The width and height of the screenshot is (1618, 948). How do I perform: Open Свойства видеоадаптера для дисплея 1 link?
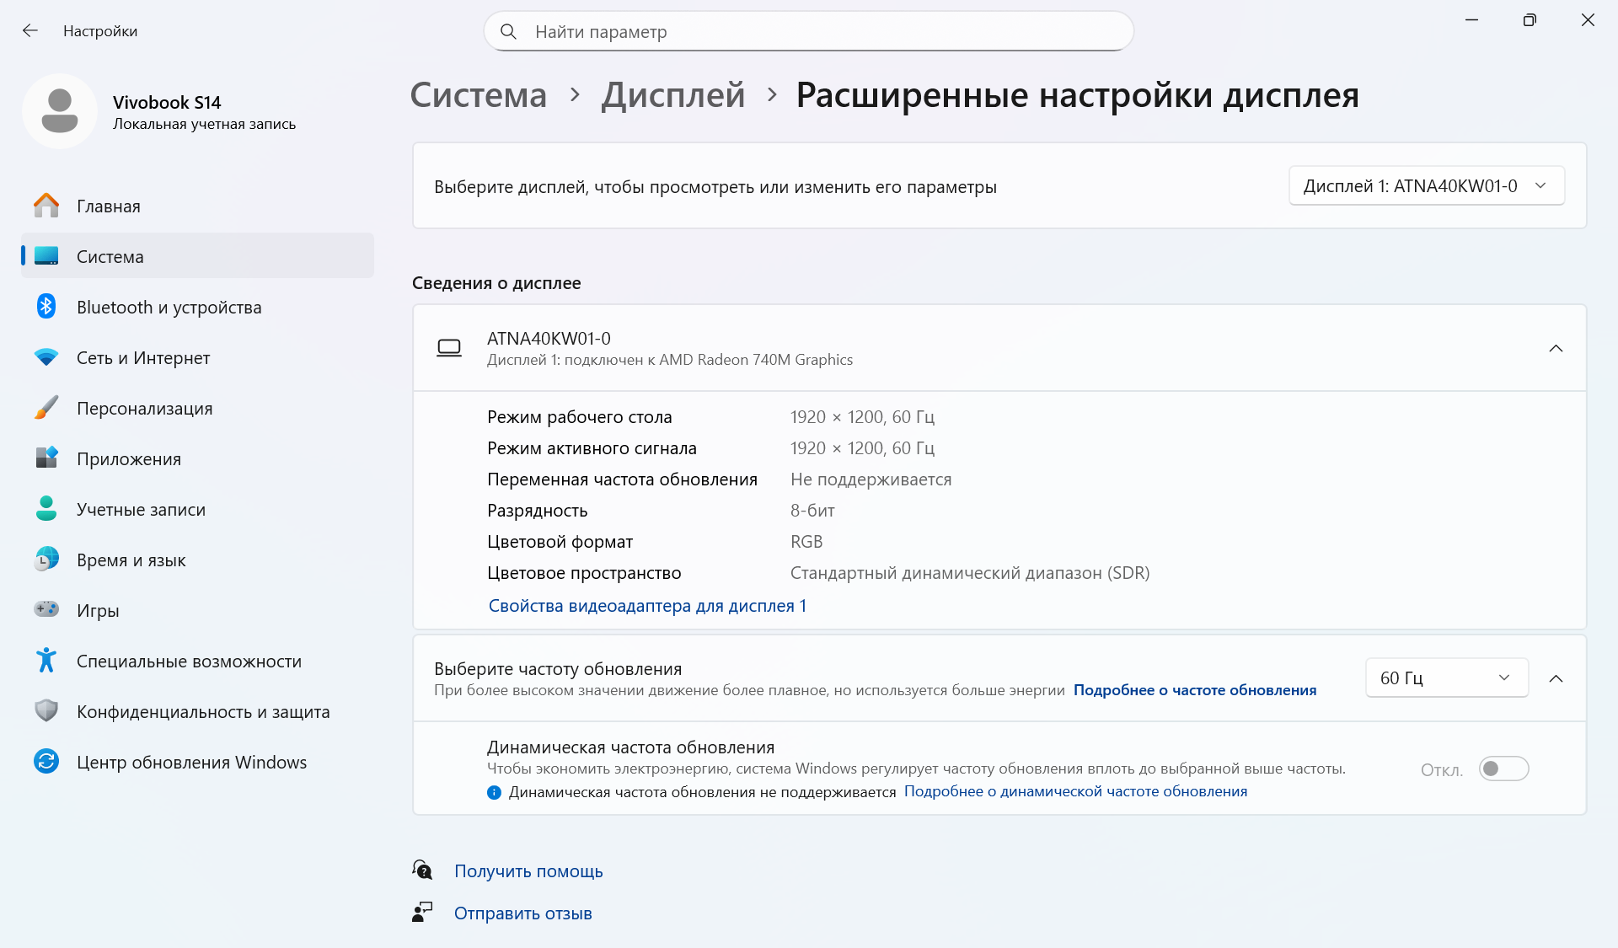click(x=647, y=606)
